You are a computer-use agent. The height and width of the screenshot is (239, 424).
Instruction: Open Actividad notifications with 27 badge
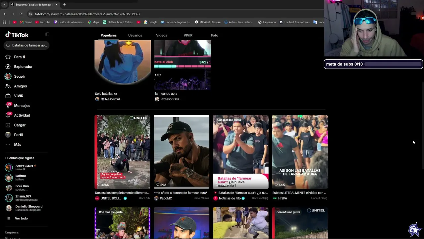click(x=18, y=115)
